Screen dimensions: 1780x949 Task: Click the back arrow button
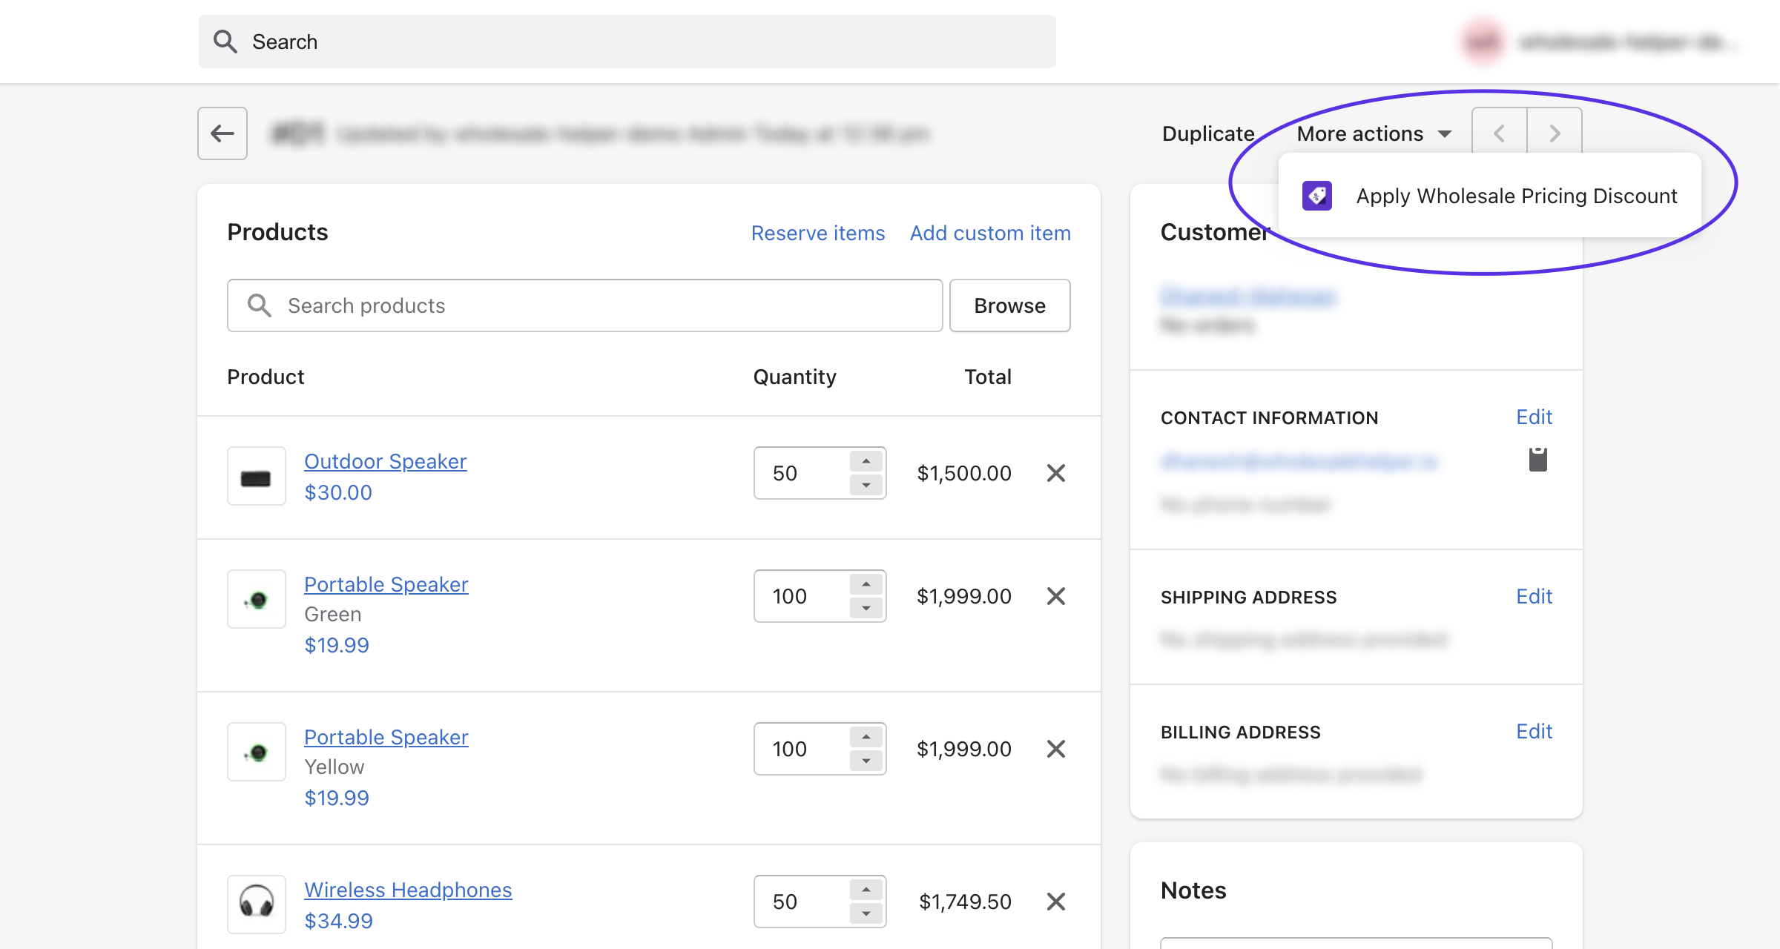[x=222, y=133]
